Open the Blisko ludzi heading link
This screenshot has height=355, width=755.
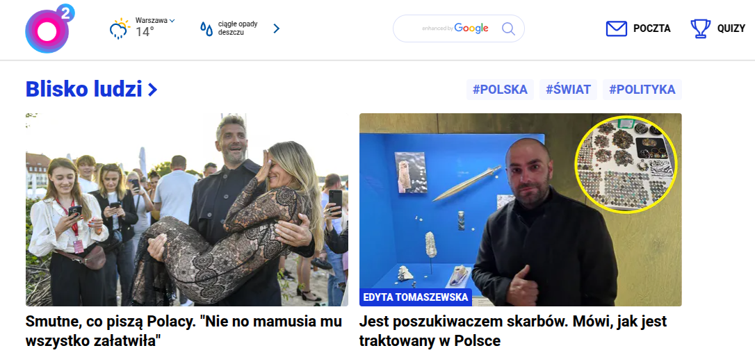click(84, 90)
